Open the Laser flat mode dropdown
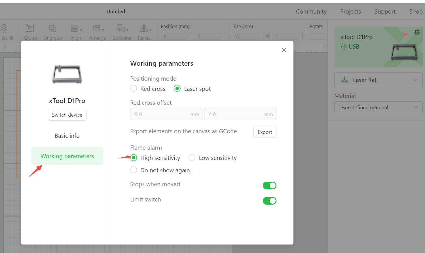The height and width of the screenshot is (253, 425). 378,80
